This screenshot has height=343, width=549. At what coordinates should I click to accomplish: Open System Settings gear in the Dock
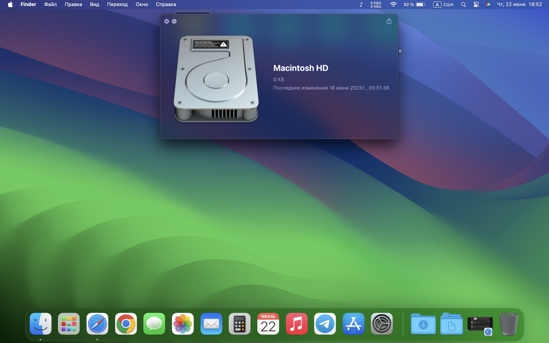(382, 324)
